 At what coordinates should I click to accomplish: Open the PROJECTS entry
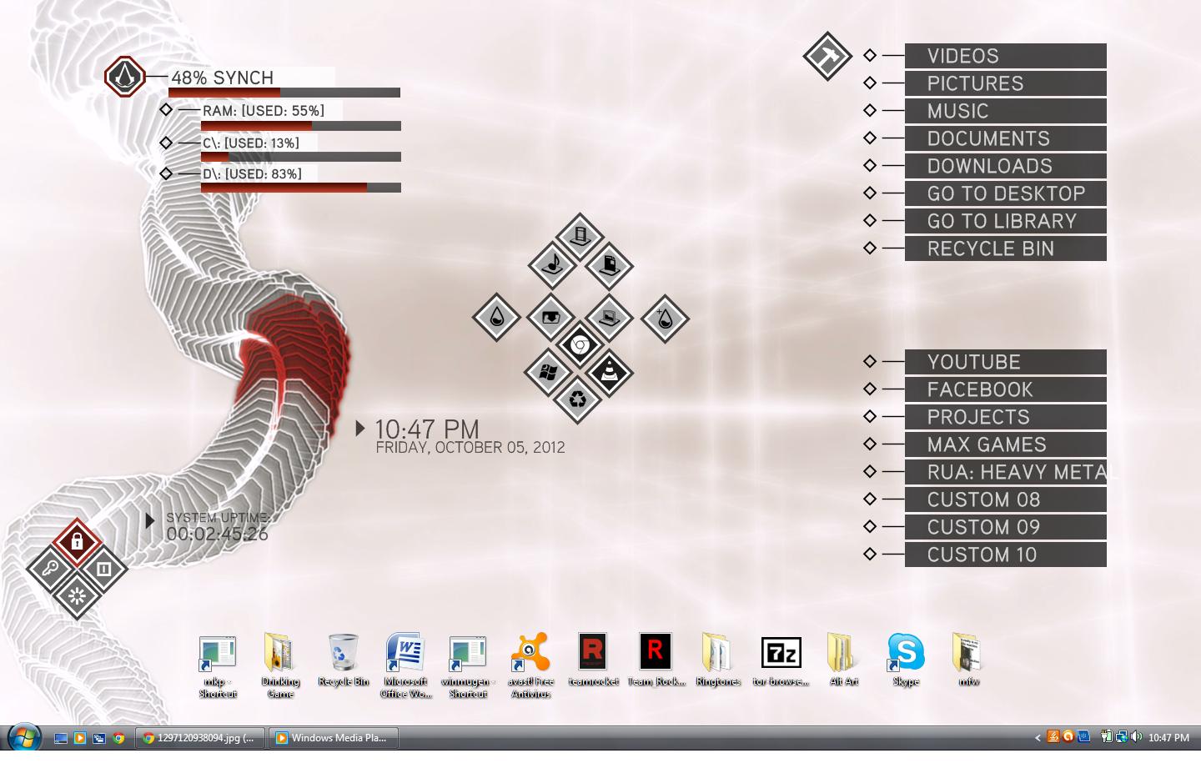point(1005,417)
